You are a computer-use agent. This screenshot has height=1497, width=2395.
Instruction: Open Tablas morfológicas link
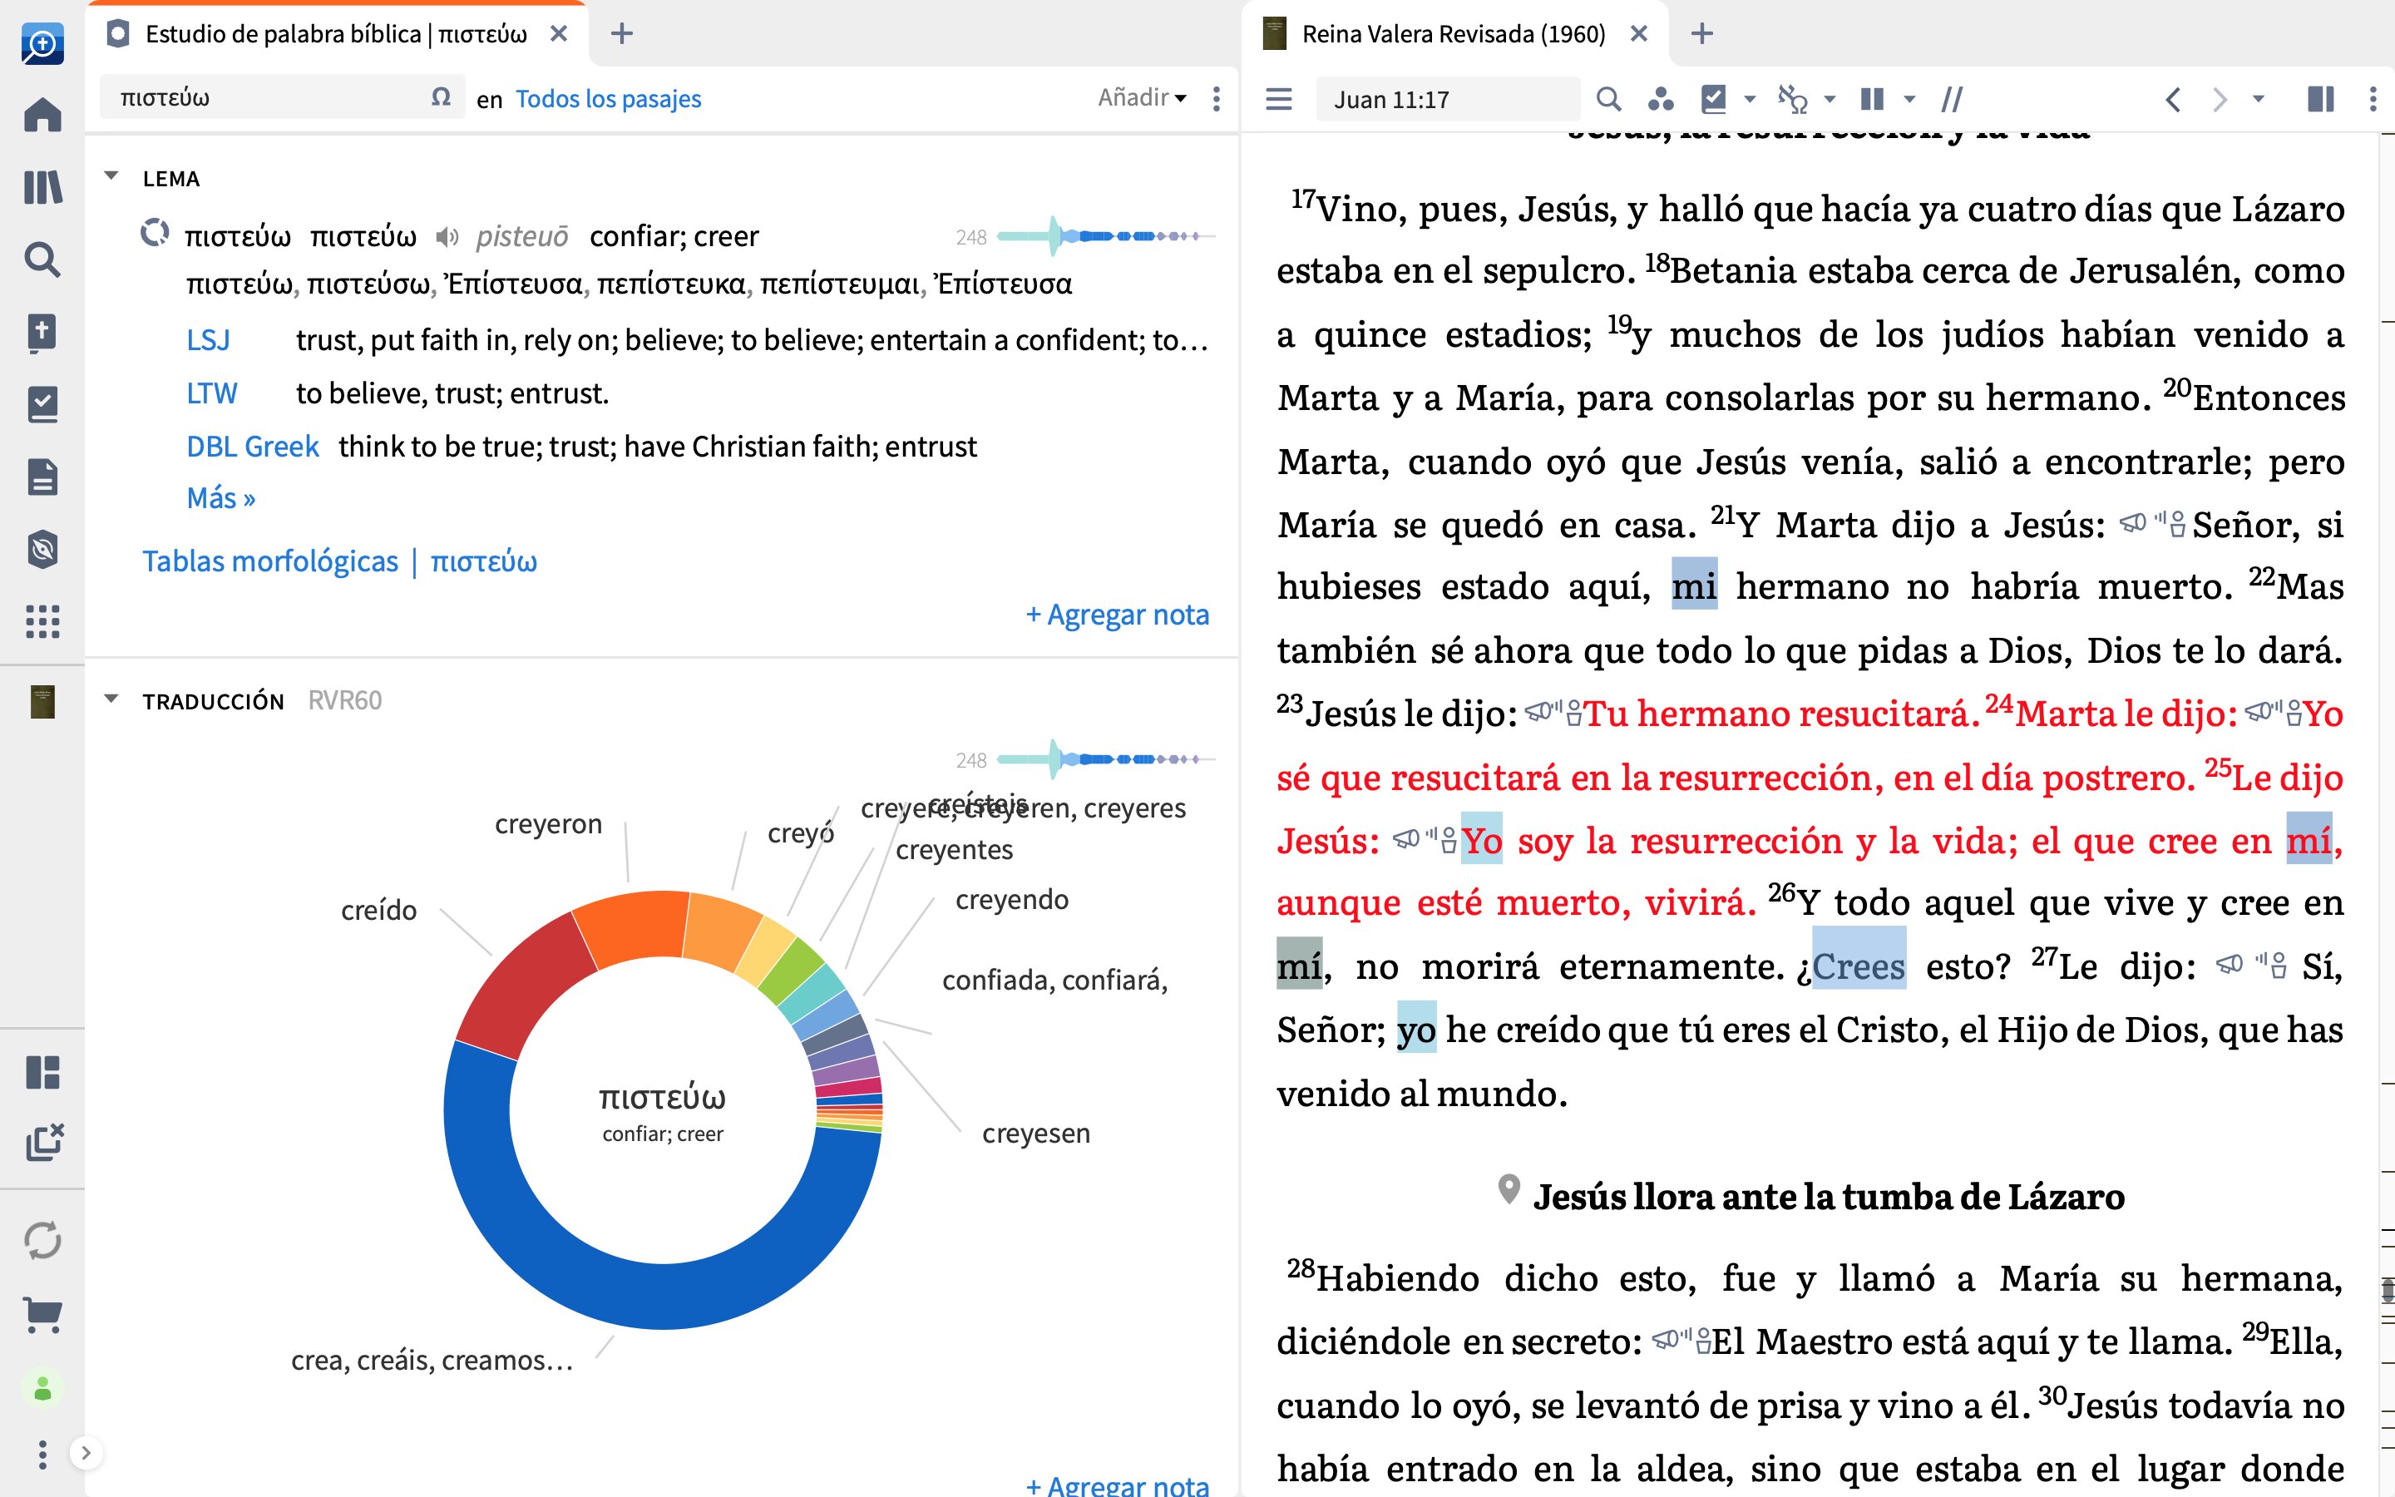270,561
